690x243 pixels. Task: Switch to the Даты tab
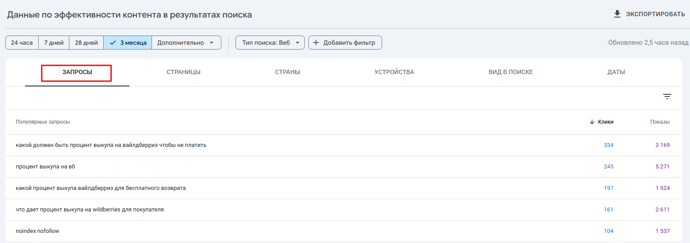tap(616, 72)
